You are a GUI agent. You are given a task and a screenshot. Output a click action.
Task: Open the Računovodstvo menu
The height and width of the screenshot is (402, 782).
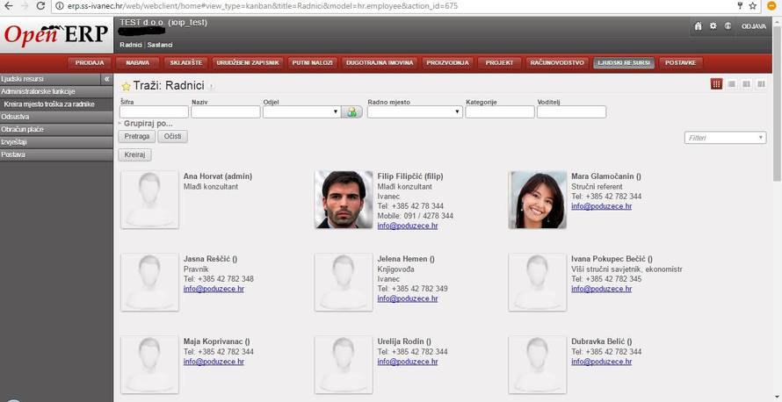tap(557, 63)
